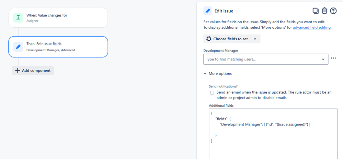
Task: Expand Development Manager user dropdown arrow
Action: (323, 59)
